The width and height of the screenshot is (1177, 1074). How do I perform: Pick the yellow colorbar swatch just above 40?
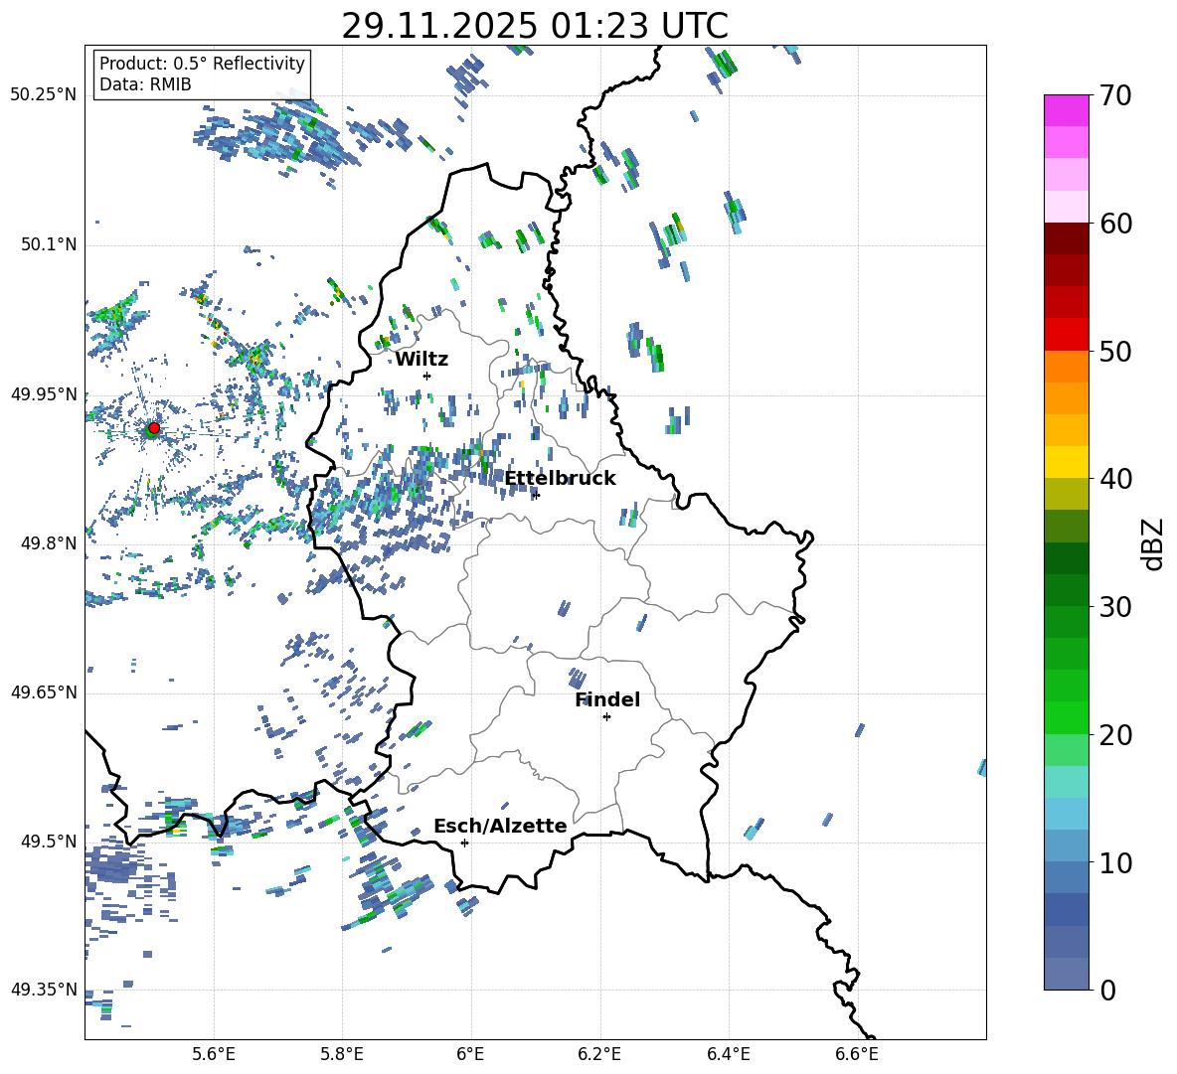pyautogui.click(x=1067, y=461)
